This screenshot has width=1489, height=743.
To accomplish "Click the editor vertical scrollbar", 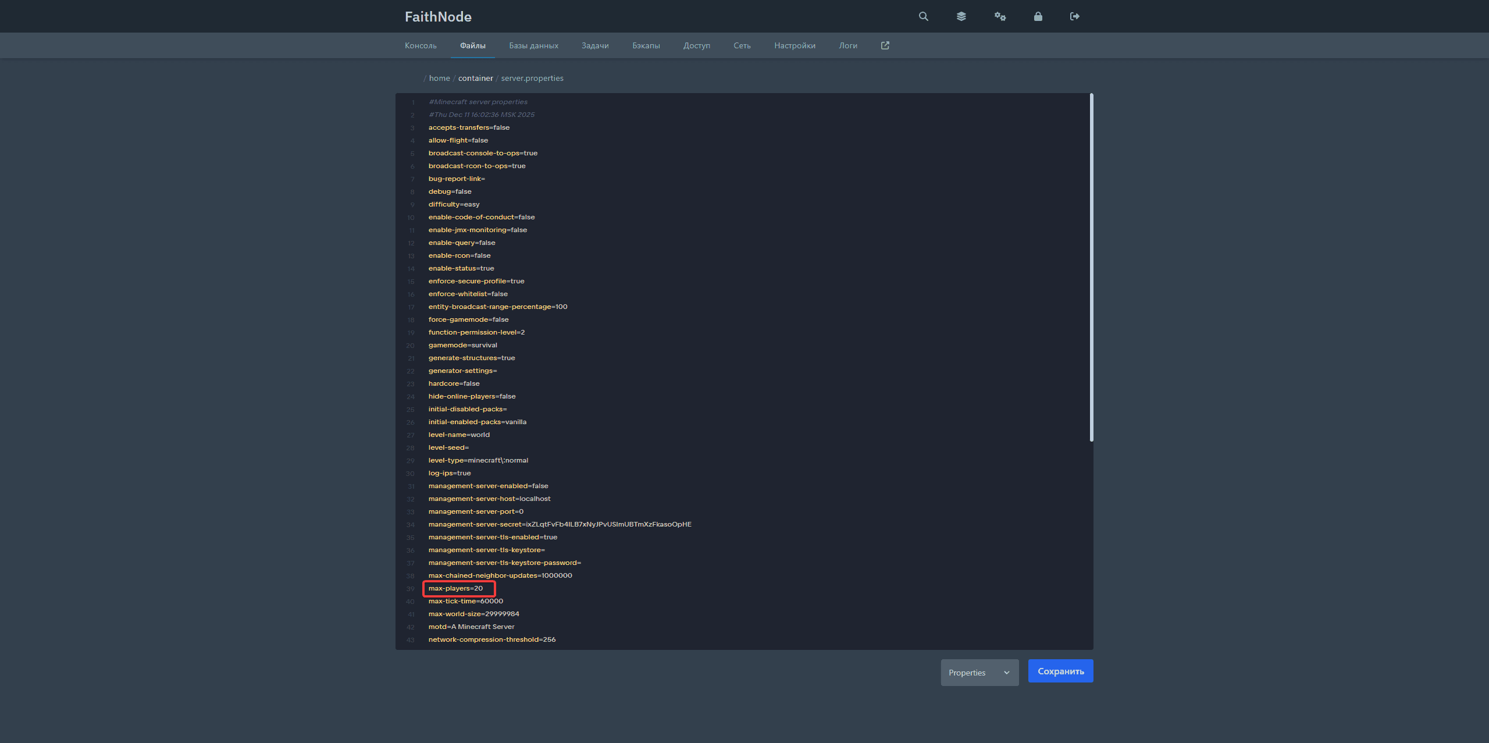I will [1091, 268].
